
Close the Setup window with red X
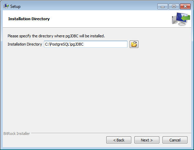click(185, 6)
